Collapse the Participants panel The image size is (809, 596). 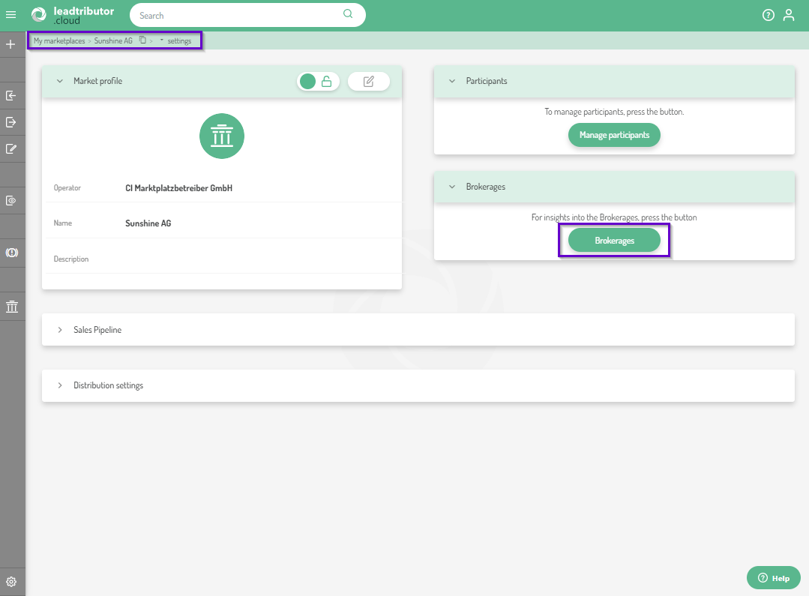[x=452, y=81]
